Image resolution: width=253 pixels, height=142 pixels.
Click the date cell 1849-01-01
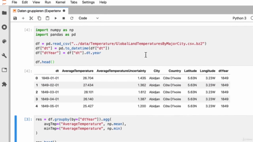pos(50,78)
